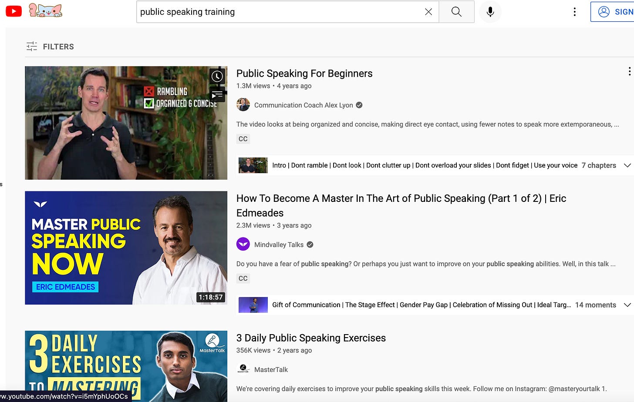Viewport: 634px width, 402px height.
Task: Add Public Speaking For Beginners to queue
Action: point(217,94)
